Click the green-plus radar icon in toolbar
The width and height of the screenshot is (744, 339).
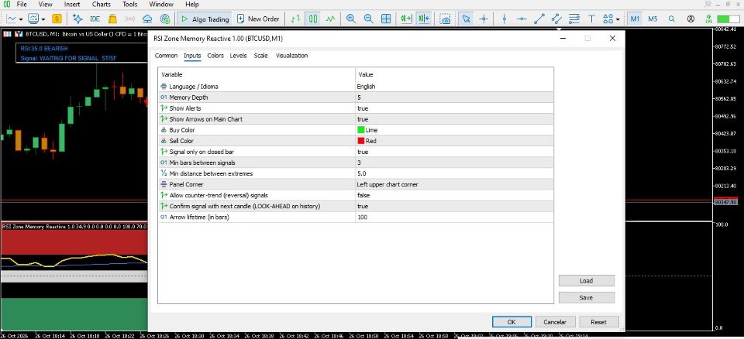point(165,19)
